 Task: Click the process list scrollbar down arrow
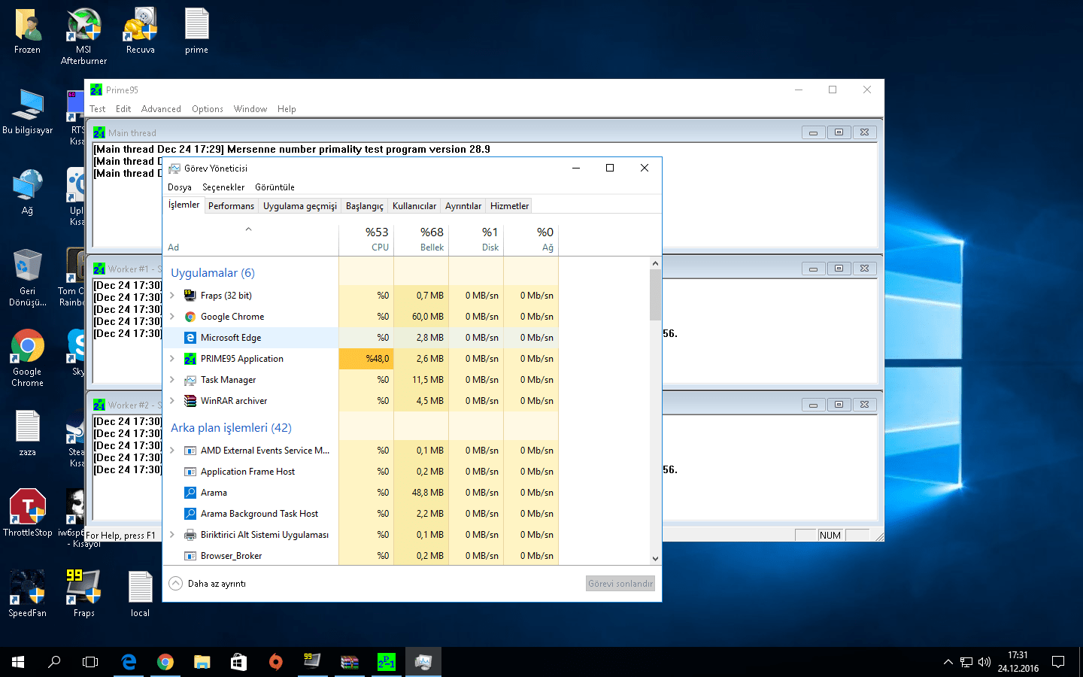(x=655, y=559)
